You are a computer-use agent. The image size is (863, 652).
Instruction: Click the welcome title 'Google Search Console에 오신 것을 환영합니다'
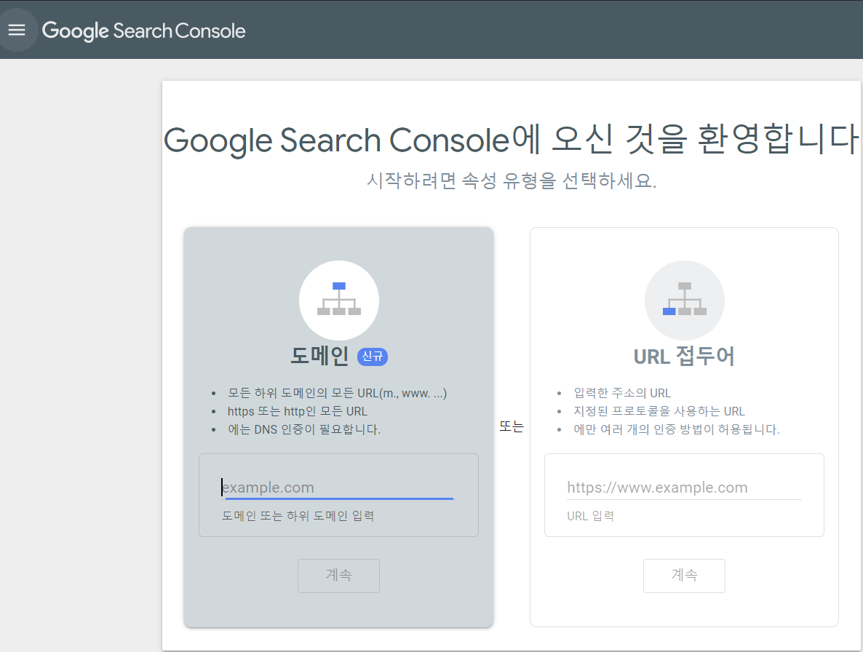pos(512,140)
